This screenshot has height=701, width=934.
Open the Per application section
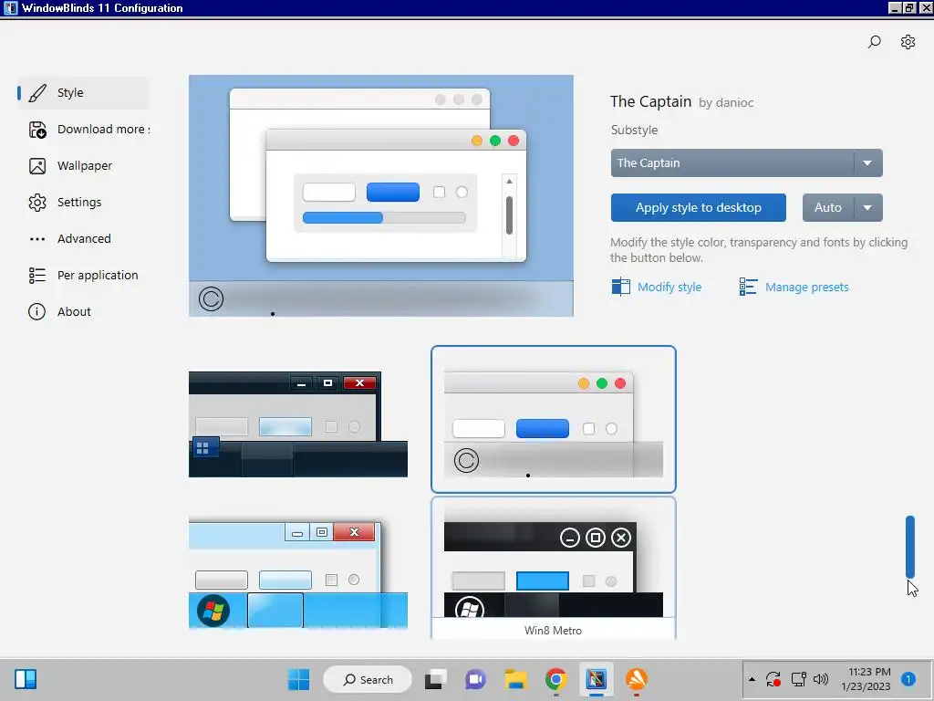tap(83, 276)
